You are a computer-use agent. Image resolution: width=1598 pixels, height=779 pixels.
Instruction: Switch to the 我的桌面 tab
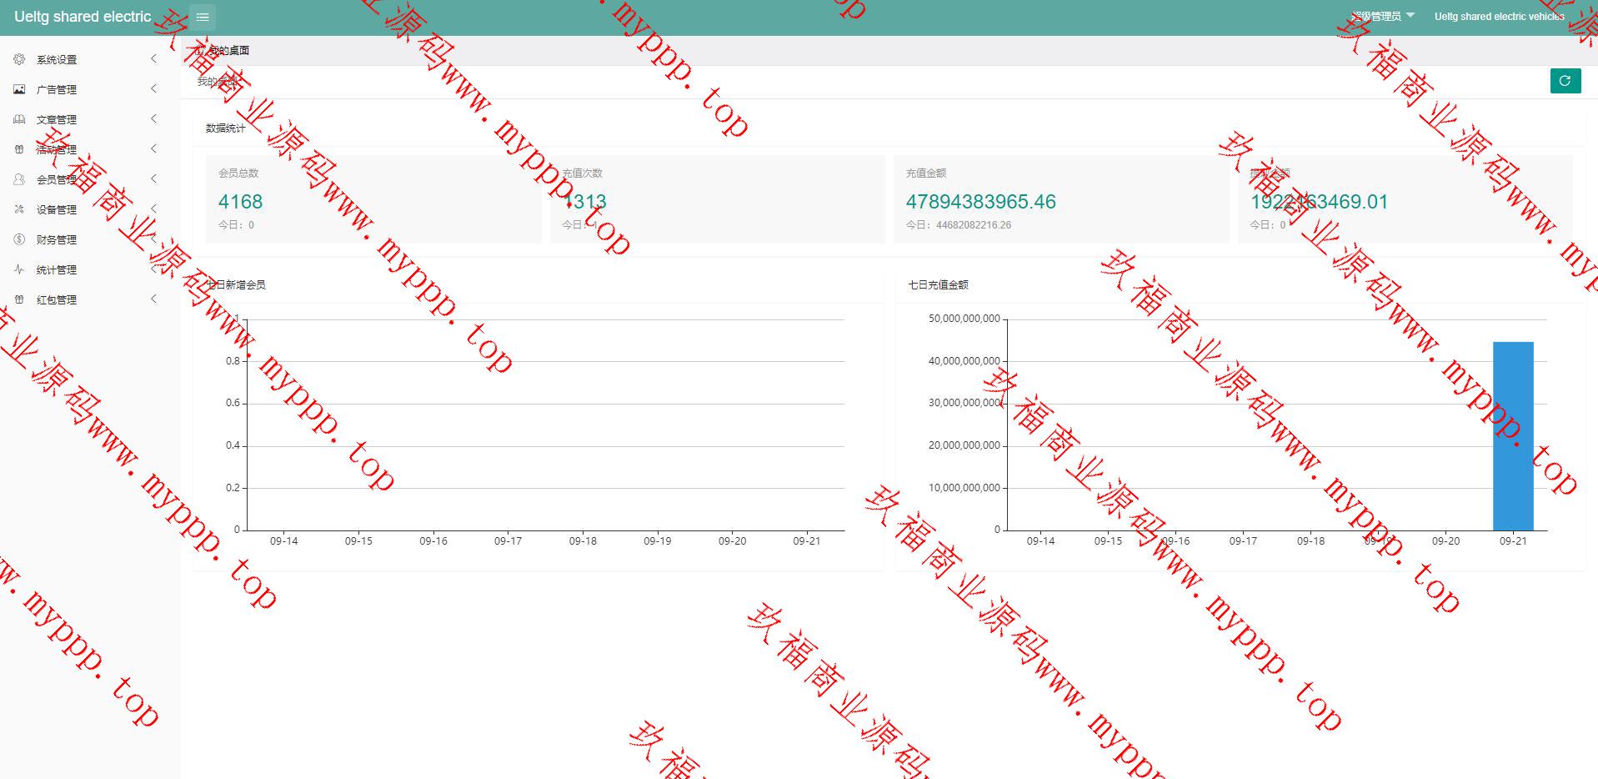222,51
